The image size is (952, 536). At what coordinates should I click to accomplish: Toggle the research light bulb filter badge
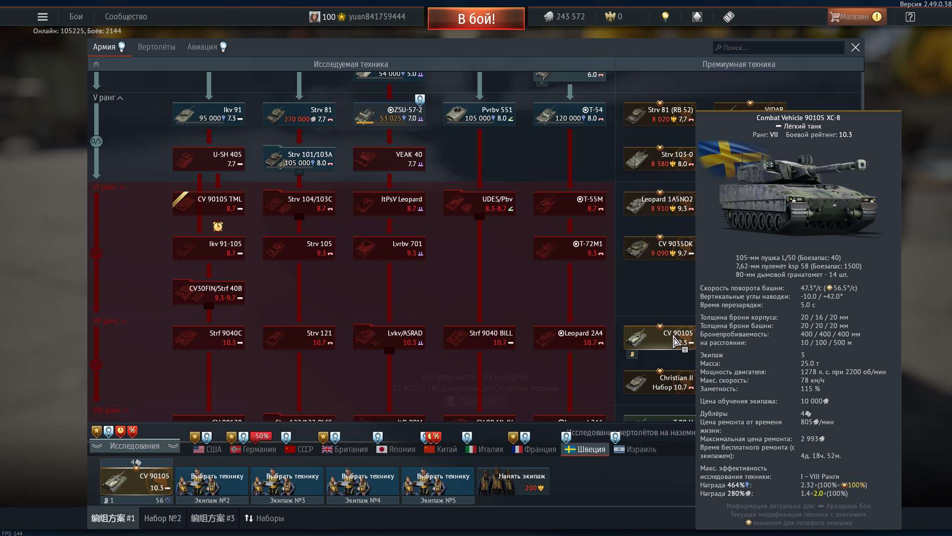pyautogui.click(x=108, y=431)
